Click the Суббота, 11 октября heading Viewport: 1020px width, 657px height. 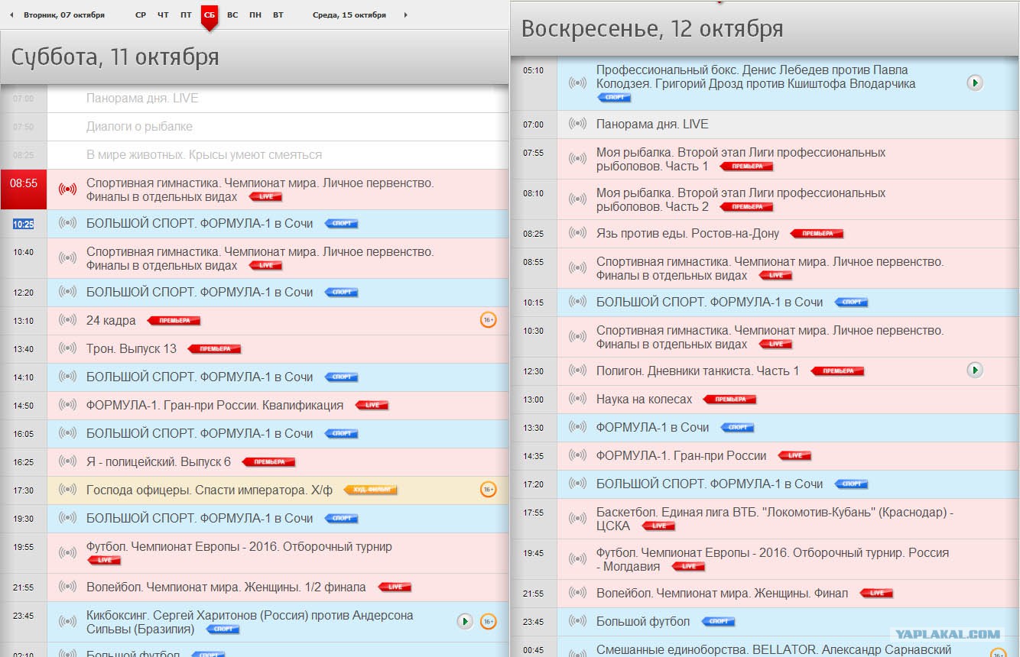coord(115,57)
